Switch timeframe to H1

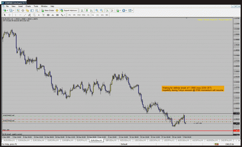tap(88, 15)
